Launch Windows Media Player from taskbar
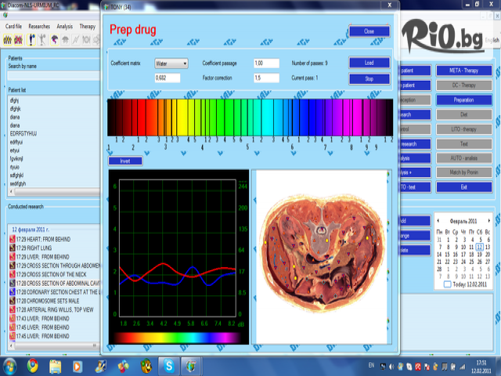Image resolution: width=501 pixels, height=376 pixels. (77, 365)
